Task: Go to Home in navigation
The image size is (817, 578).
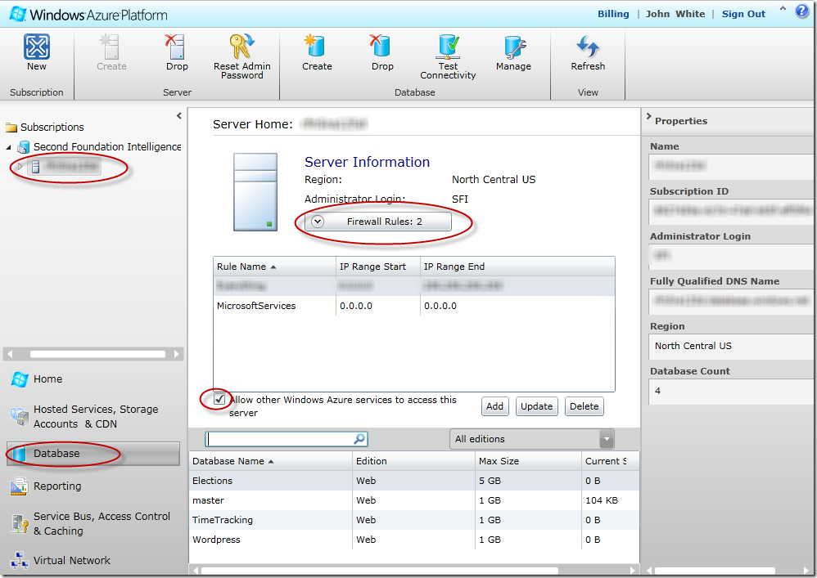Action: pyautogui.click(x=47, y=379)
